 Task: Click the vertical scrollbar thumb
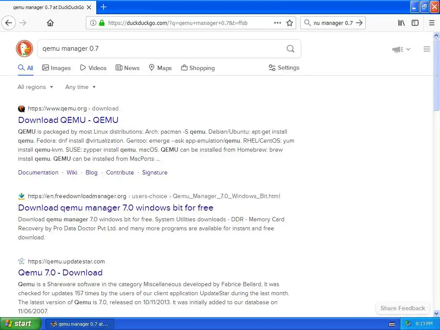tap(436, 75)
